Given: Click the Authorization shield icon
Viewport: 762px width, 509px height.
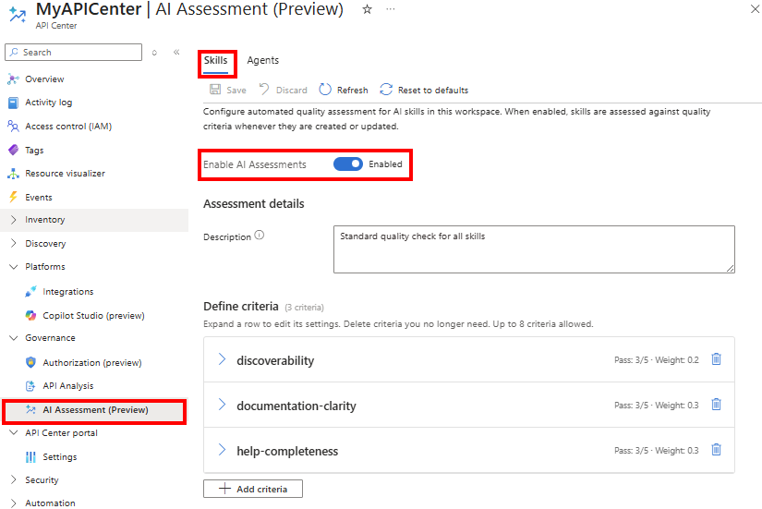Looking at the screenshot, I should click(x=30, y=362).
